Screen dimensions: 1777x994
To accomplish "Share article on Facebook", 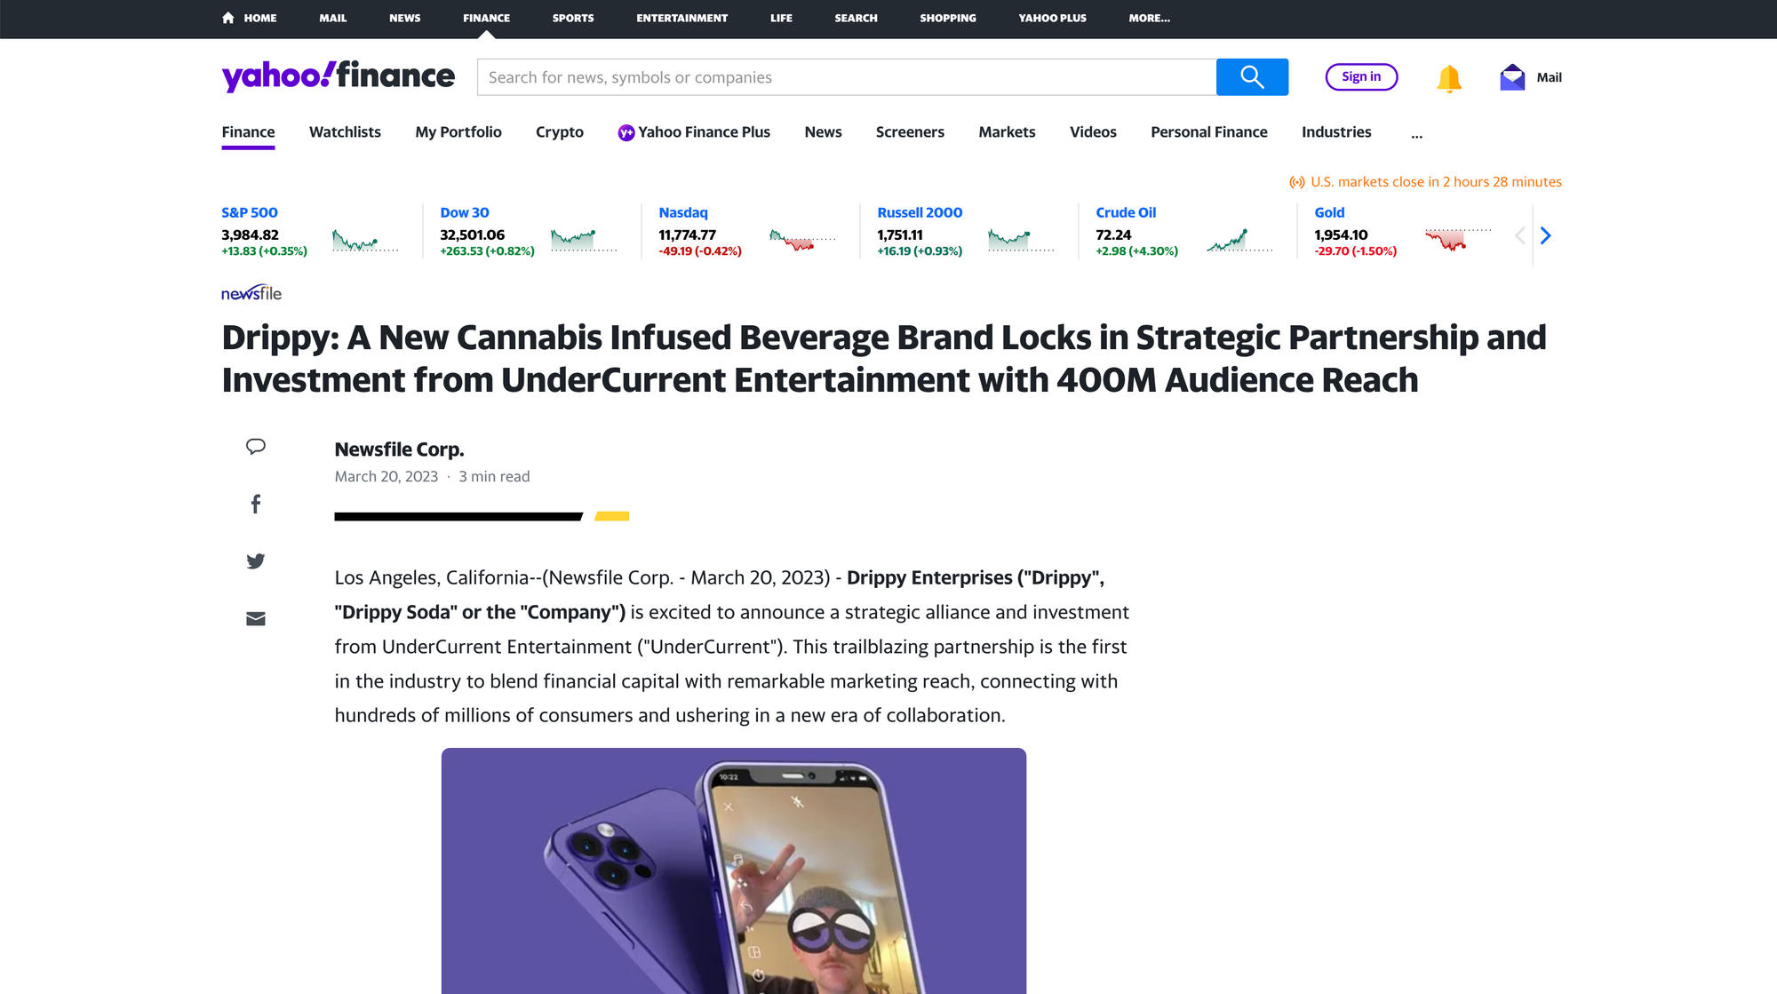I will 256,505.
